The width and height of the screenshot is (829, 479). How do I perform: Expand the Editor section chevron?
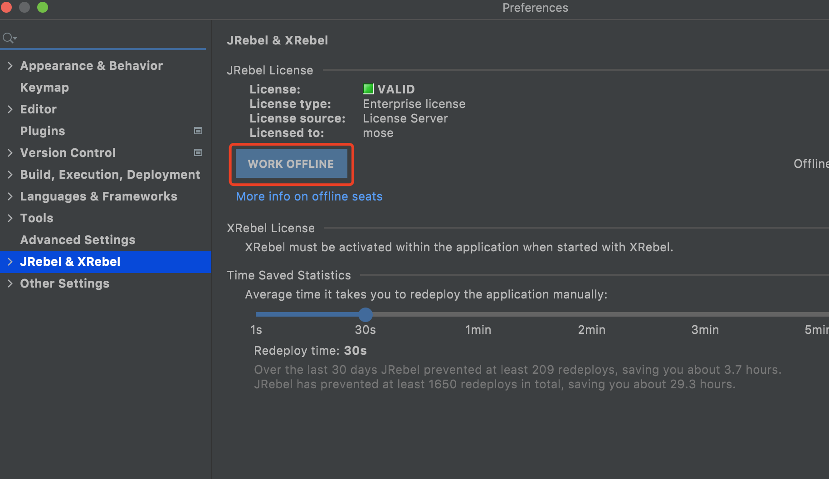click(x=10, y=109)
